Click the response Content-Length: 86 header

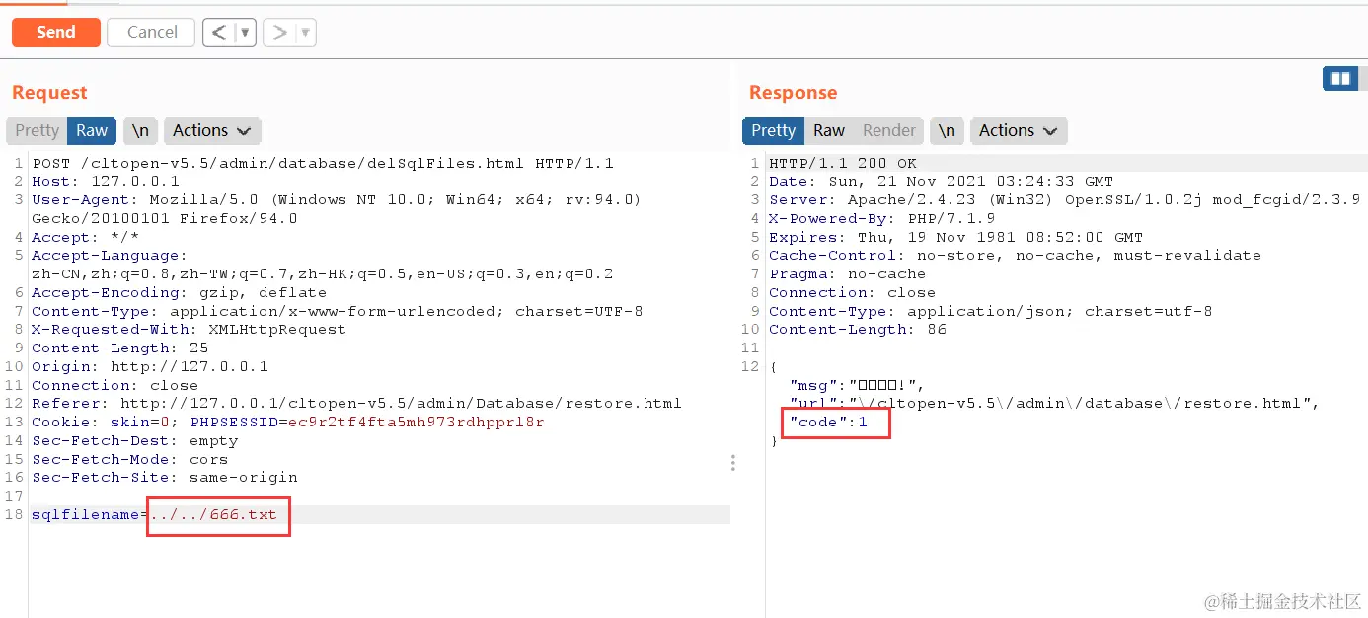[858, 330]
